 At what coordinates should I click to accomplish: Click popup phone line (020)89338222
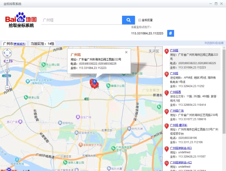tap(93, 64)
